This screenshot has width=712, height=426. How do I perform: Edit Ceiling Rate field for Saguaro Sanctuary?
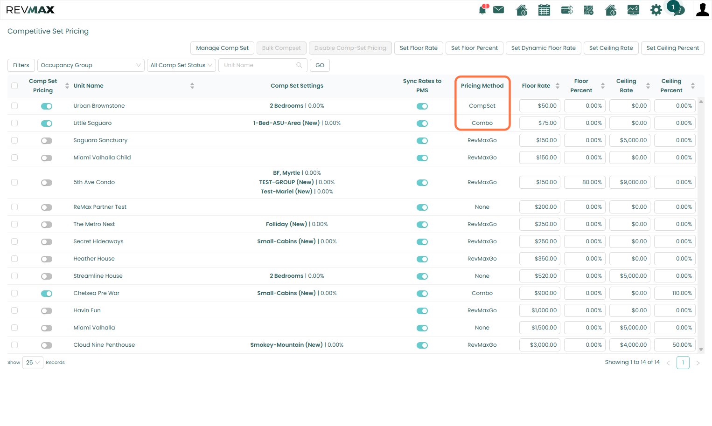tap(630, 140)
